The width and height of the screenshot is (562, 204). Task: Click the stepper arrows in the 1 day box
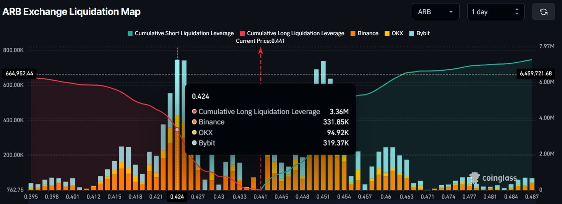tap(517, 12)
